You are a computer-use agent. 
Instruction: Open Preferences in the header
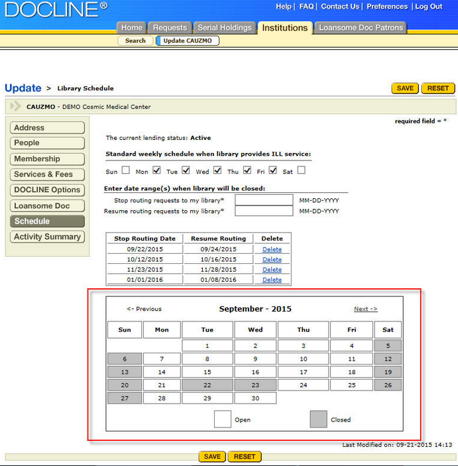(387, 6)
